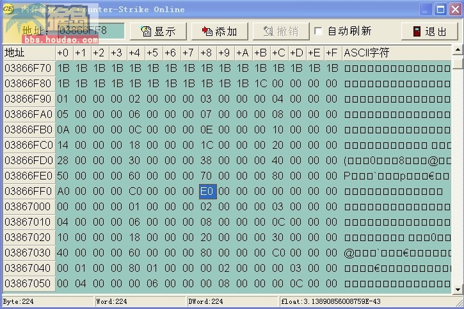
Task: Select row address 03867050
Action: point(29,284)
